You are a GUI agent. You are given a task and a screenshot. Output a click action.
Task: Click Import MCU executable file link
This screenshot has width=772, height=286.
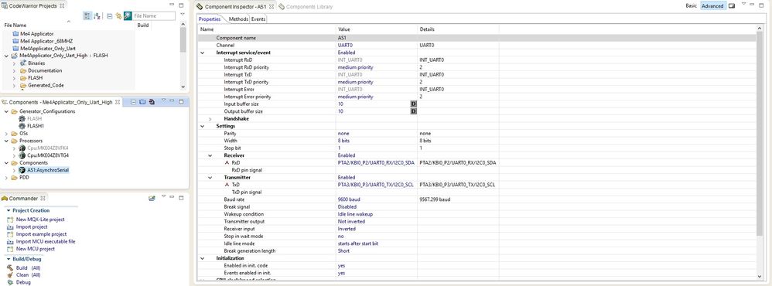point(46,242)
